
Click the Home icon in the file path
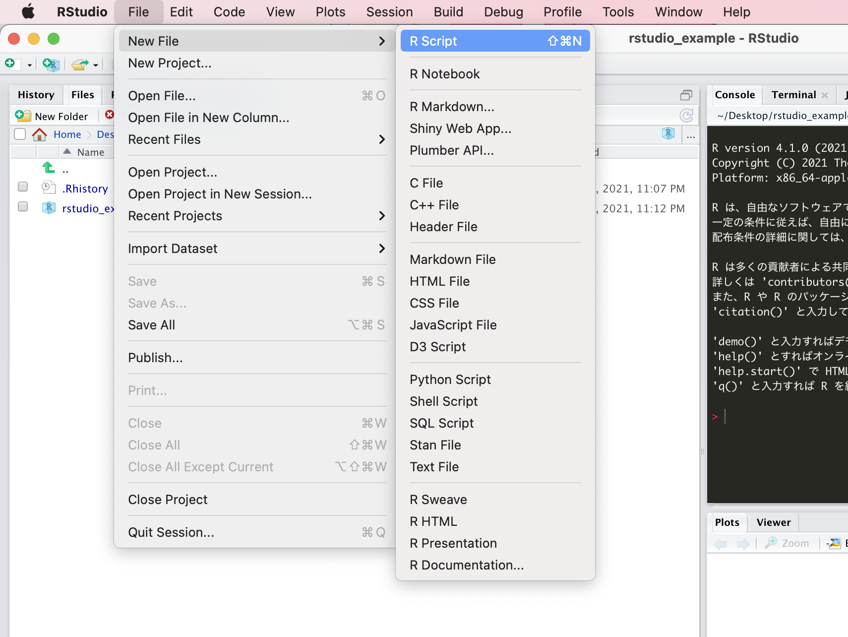[x=40, y=134]
